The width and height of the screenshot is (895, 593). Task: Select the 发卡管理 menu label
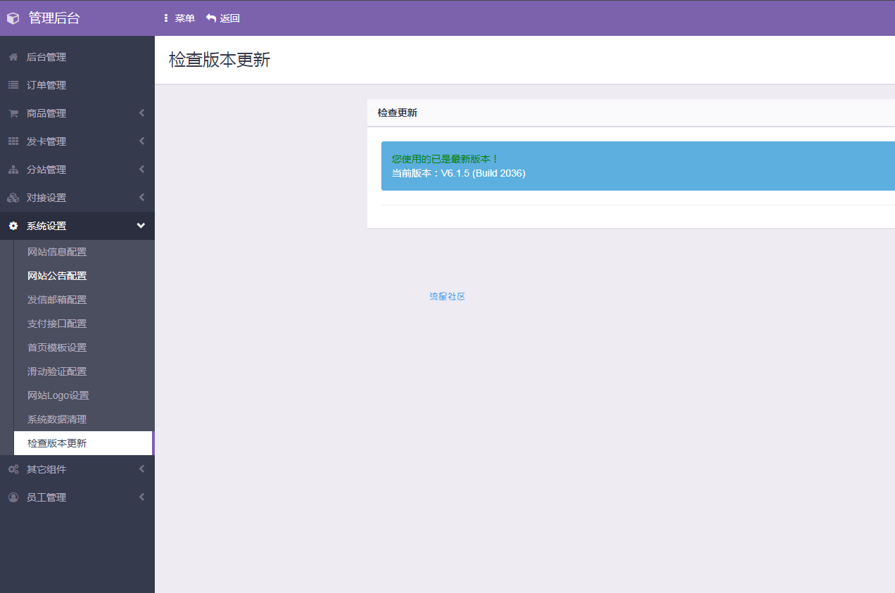coord(46,141)
